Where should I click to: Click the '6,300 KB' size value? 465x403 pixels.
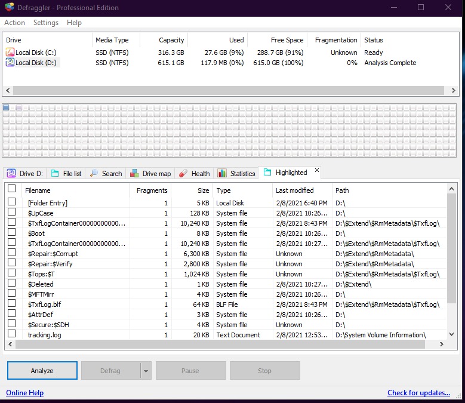[x=196, y=254]
